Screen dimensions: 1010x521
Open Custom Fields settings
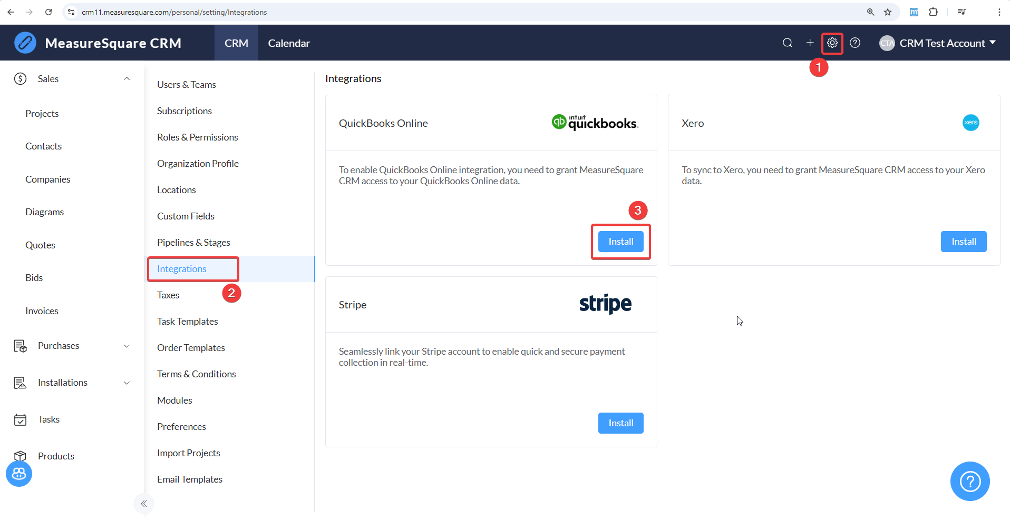pyautogui.click(x=186, y=216)
